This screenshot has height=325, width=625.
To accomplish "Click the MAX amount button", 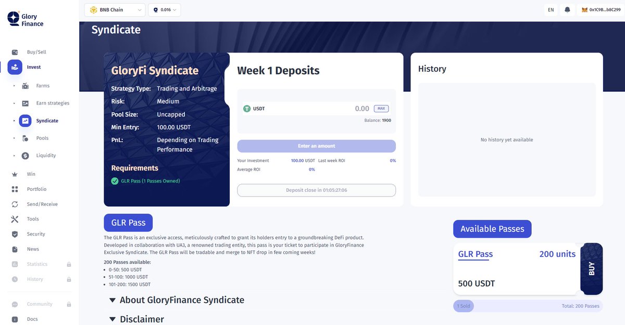I will click(x=381, y=109).
